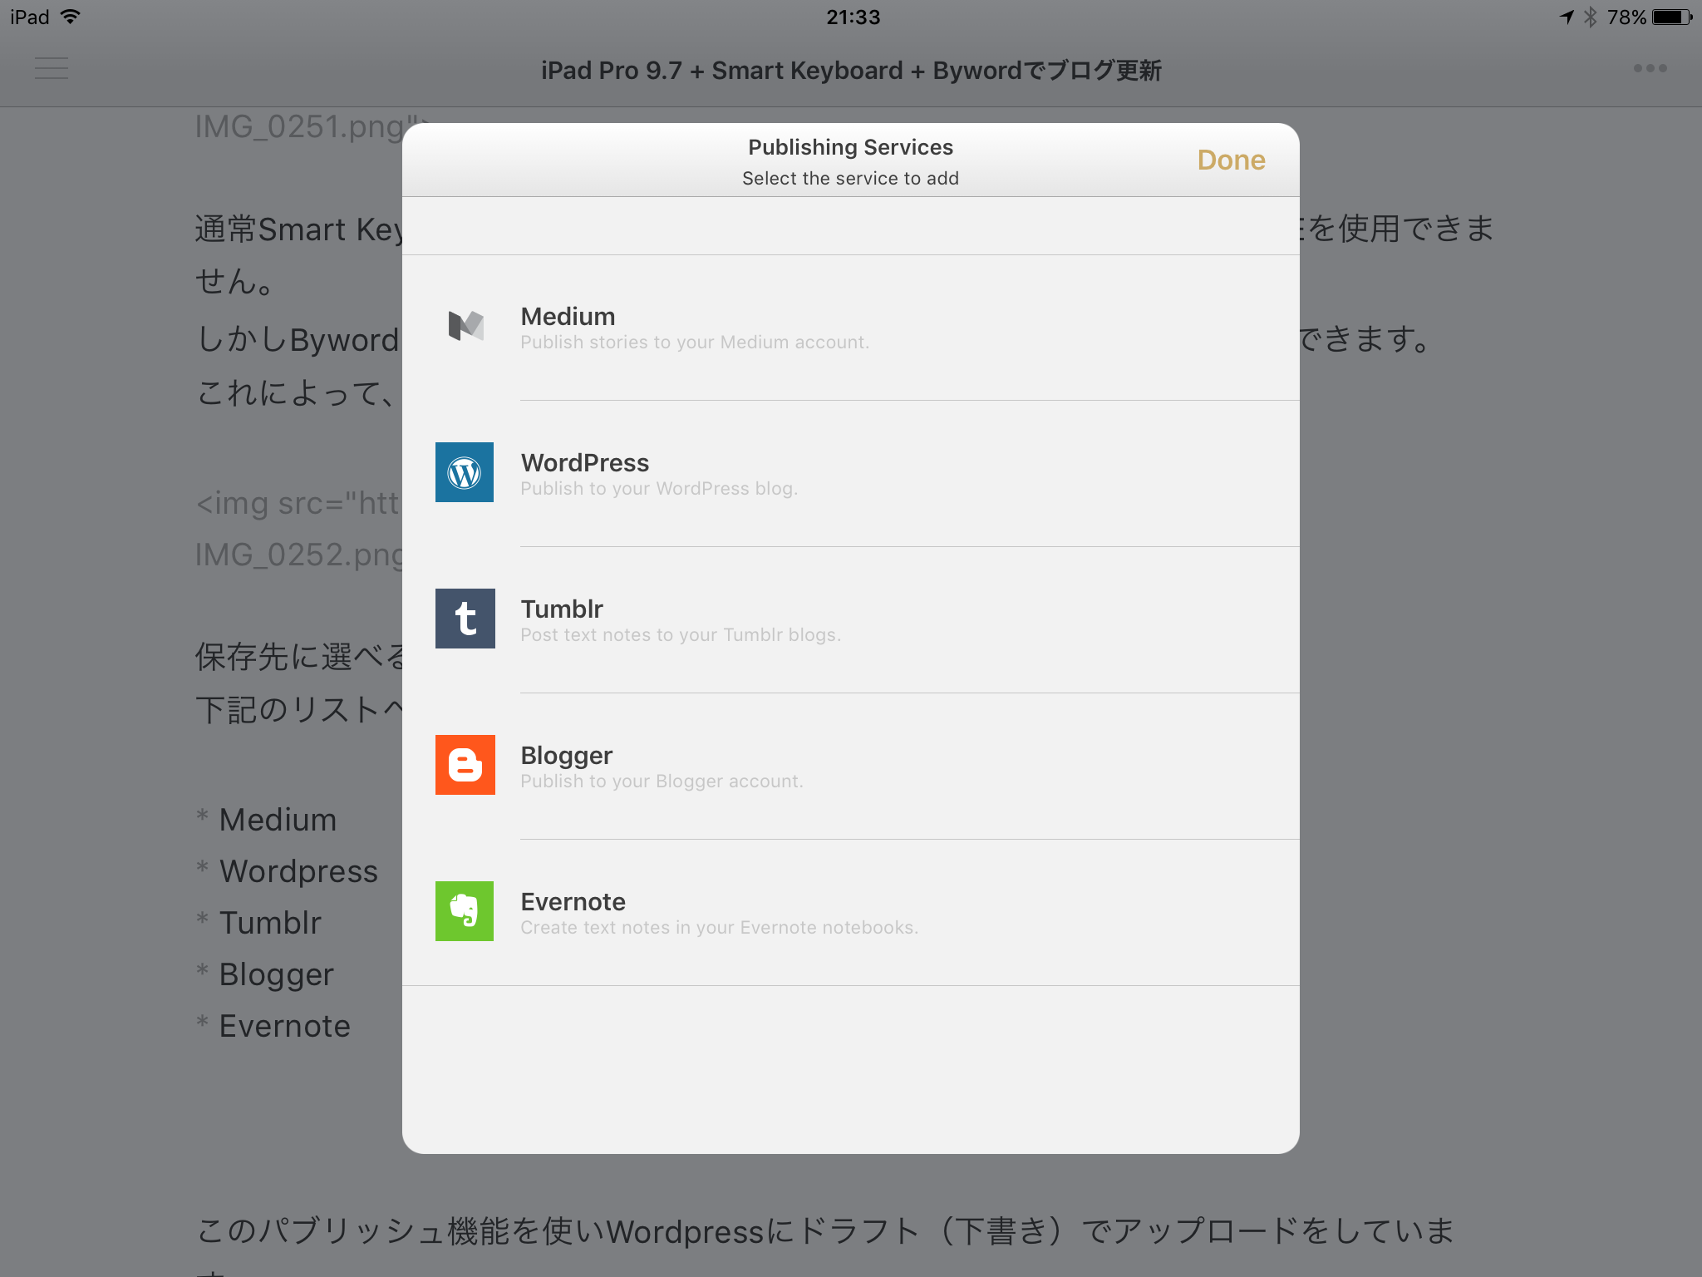Click the 'しかしByword' line in document
This screenshot has width=1702, height=1277.
298,340
